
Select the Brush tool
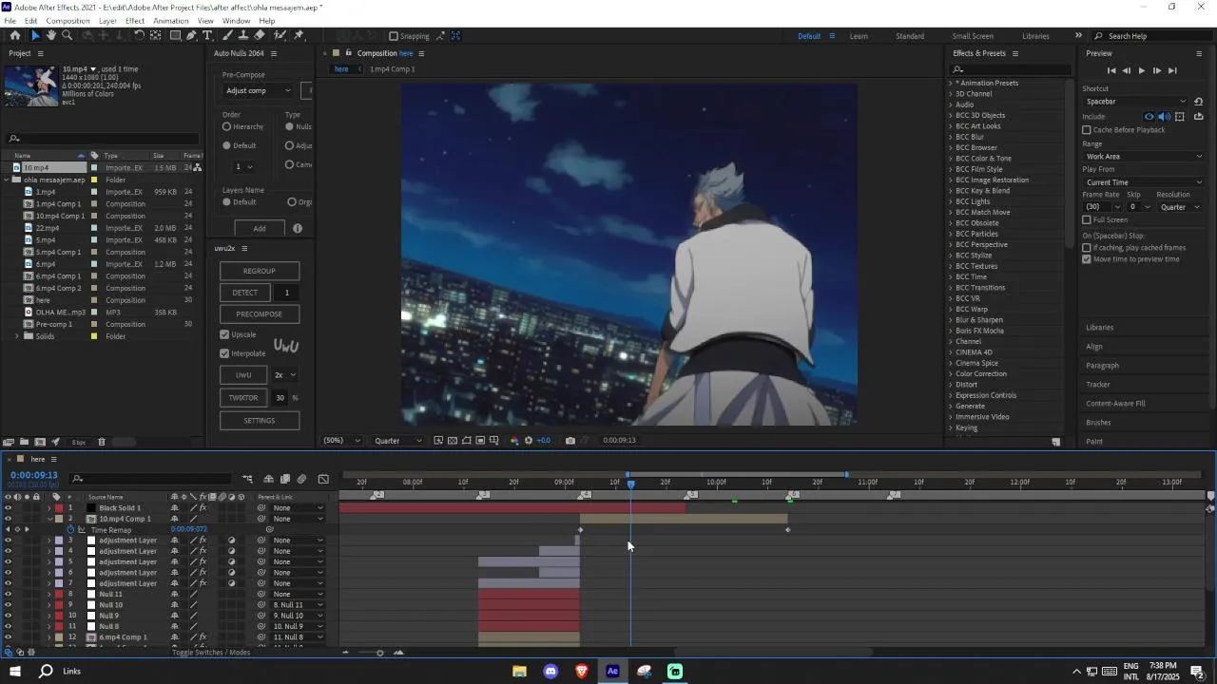228,36
